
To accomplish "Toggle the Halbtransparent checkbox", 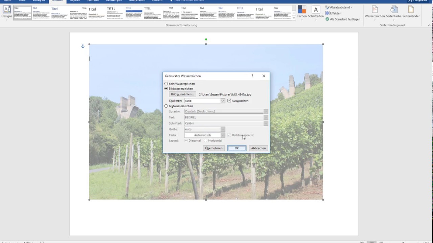I will pos(229,135).
